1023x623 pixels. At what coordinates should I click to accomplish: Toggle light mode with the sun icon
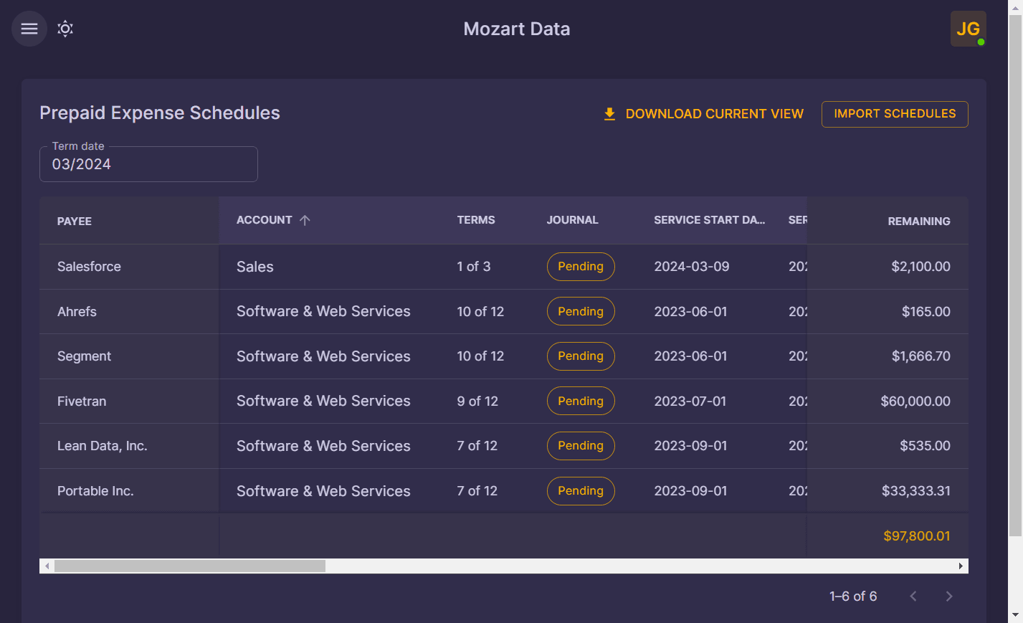65,29
